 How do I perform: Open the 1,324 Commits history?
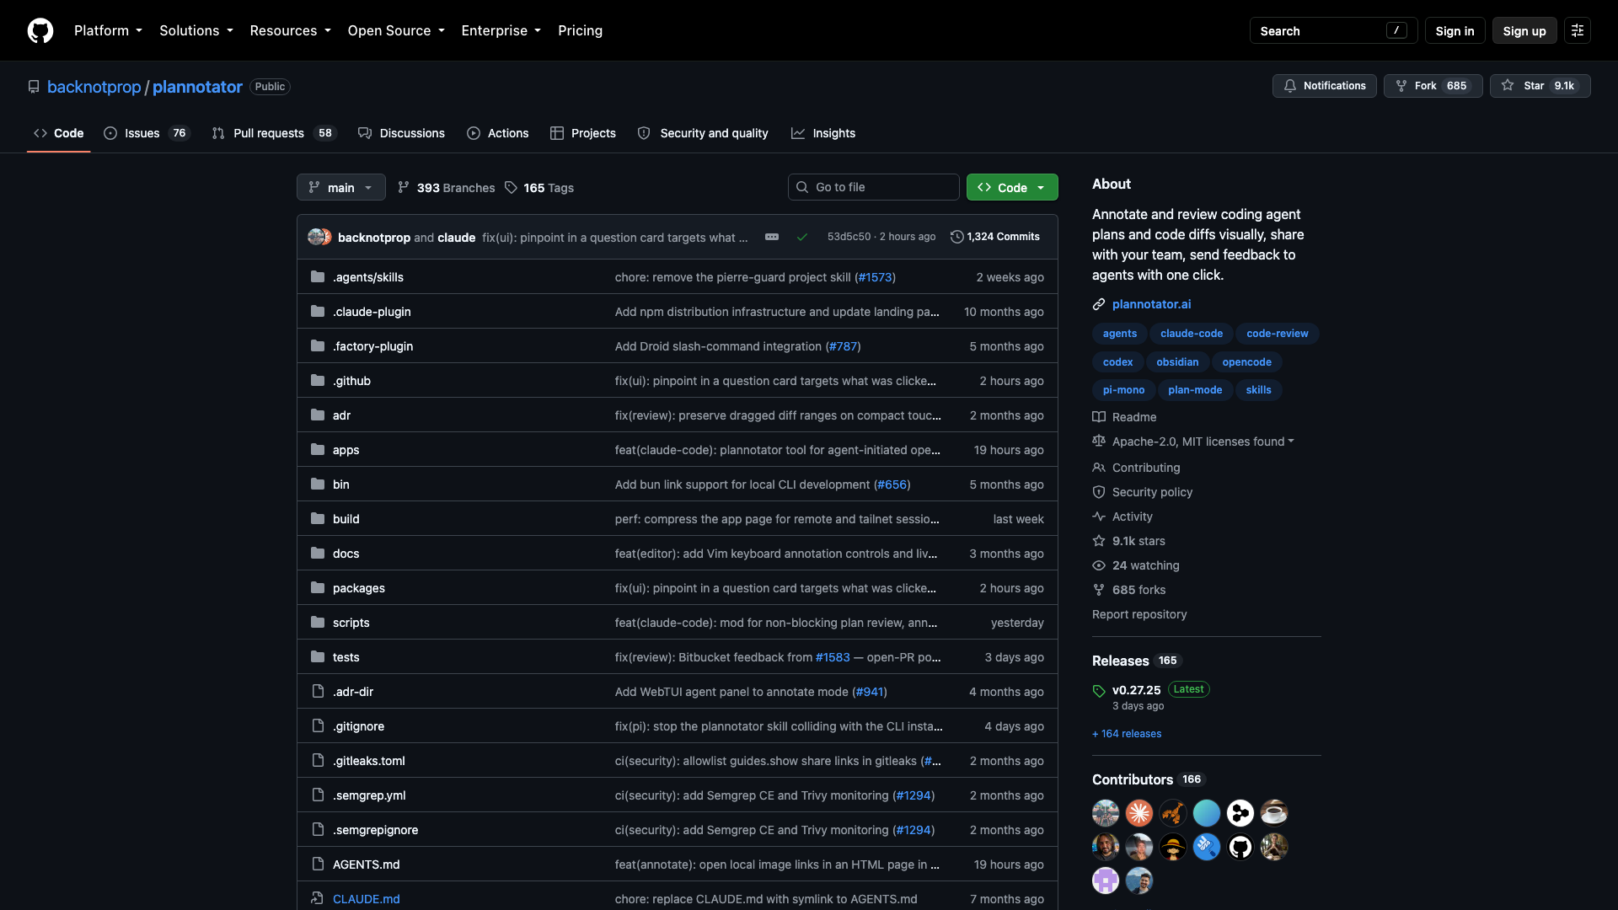(995, 237)
